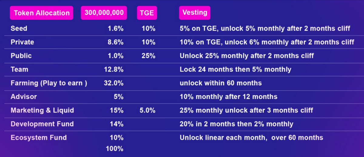Click the Marketing & Liquid label
The width and height of the screenshot is (364, 157).
coord(42,110)
